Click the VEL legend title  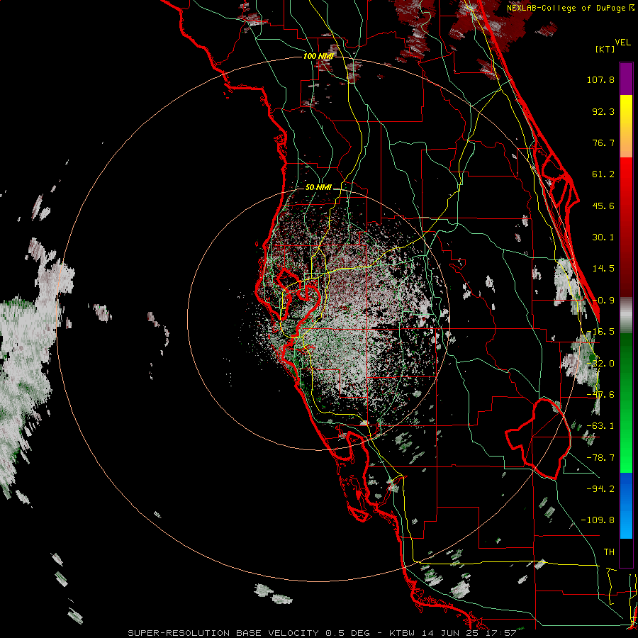622,43
